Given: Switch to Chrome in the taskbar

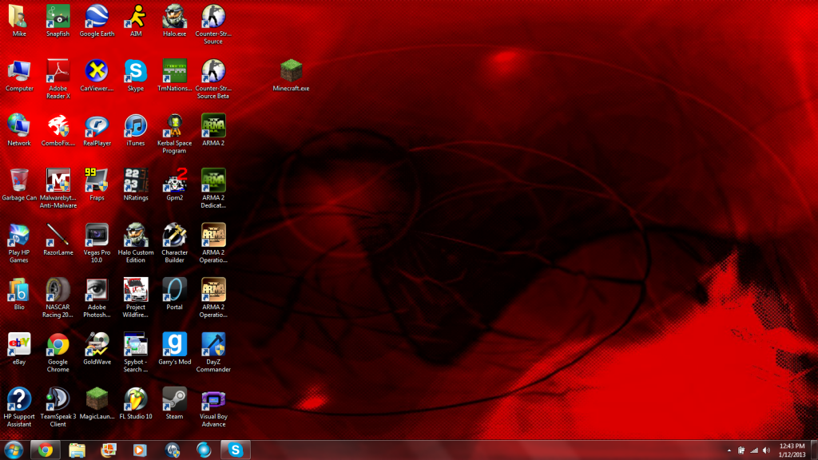Looking at the screenshot, I should 46,450.
